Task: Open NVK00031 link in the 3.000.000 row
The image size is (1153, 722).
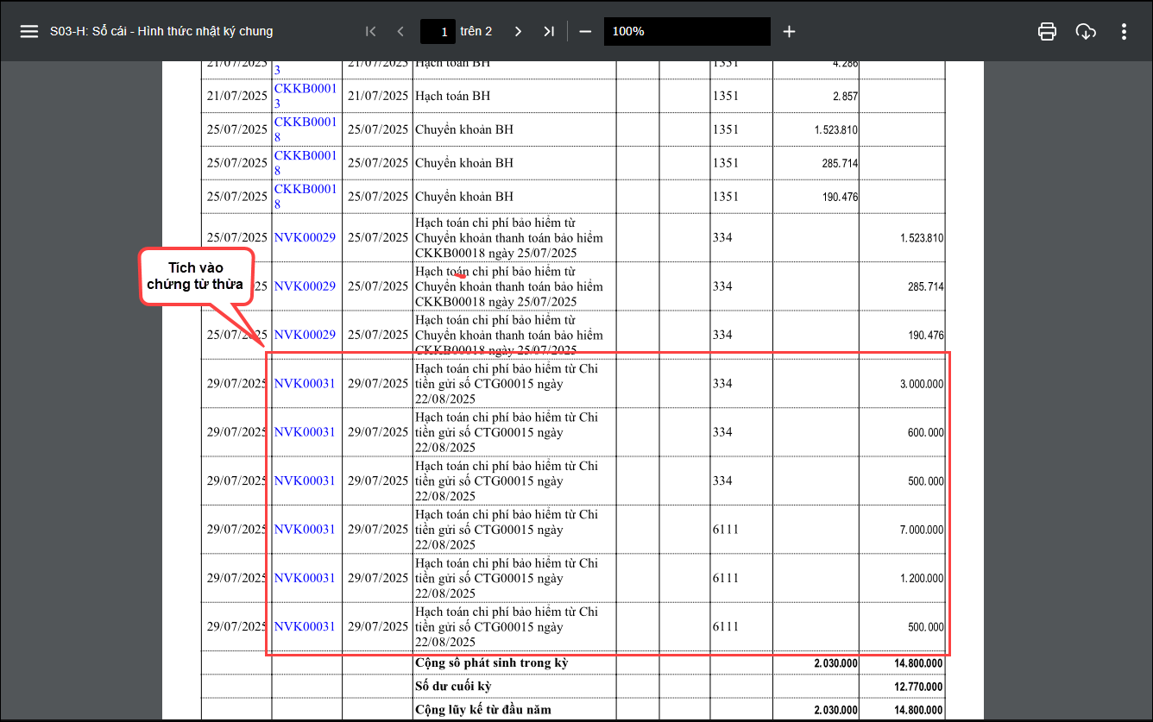Action: click(x=305, y=383)
